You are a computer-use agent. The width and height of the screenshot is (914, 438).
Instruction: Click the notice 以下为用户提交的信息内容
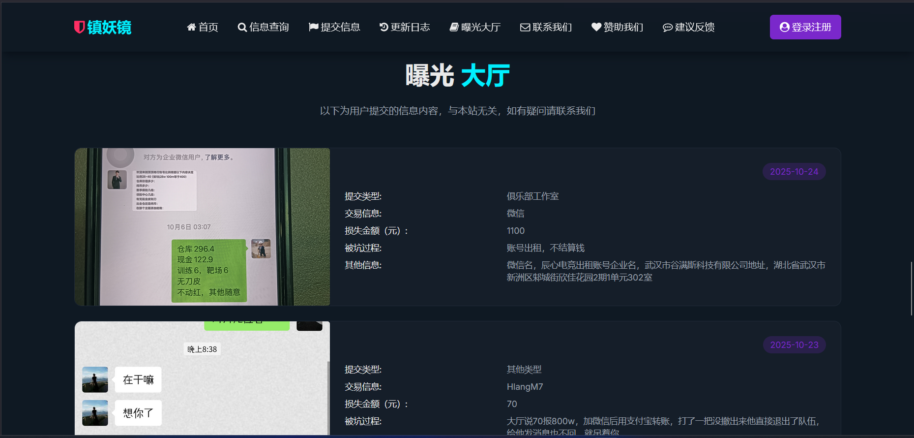point(457,111)
